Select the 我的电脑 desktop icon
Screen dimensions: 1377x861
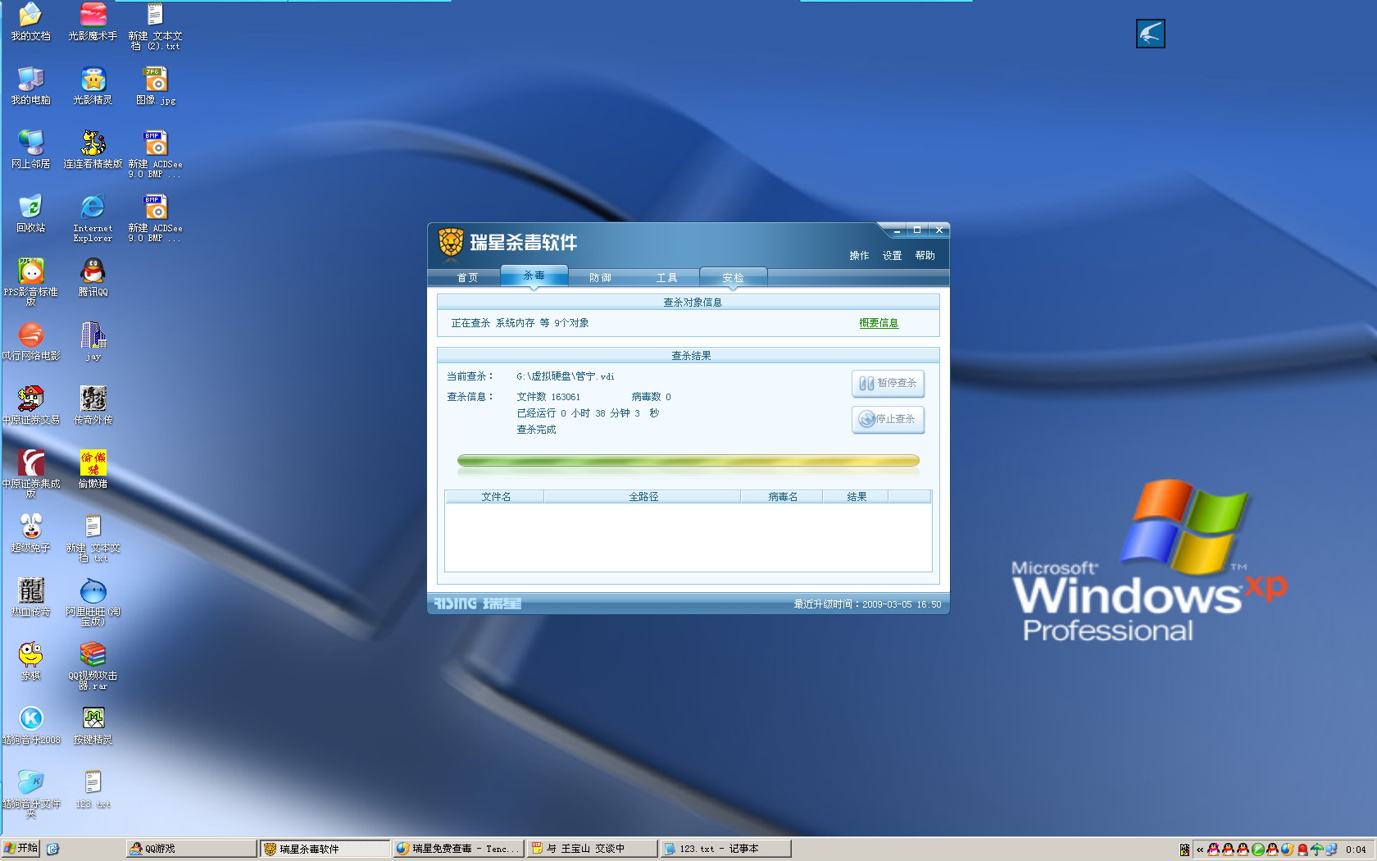point(30,85)
